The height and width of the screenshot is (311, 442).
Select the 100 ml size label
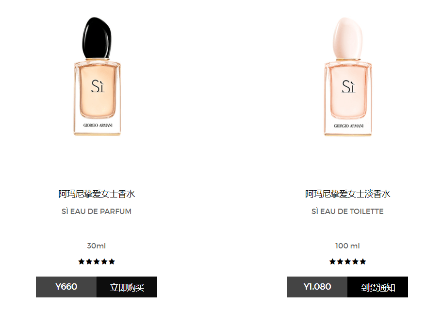click(x=347, y=246)
